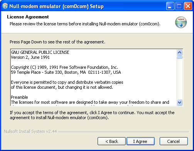The width and height of the screenshot is (194, 151).
Task: Click the scroll down arrow in license box
Action: tap(179, 102)
